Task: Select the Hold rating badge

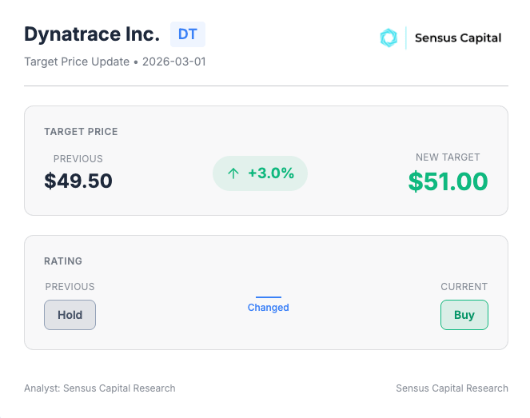Action: click(x=70, y=315)
